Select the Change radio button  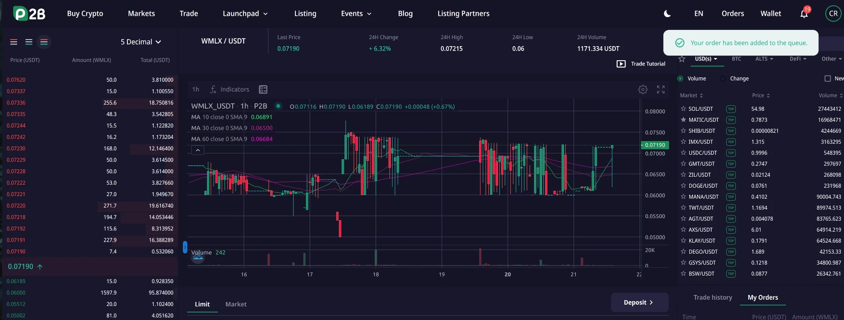tap(723, 79)
